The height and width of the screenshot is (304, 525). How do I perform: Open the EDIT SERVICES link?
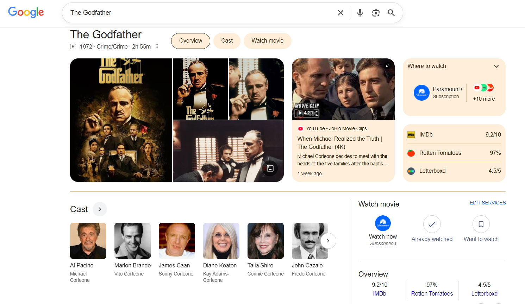click(488, 203)
